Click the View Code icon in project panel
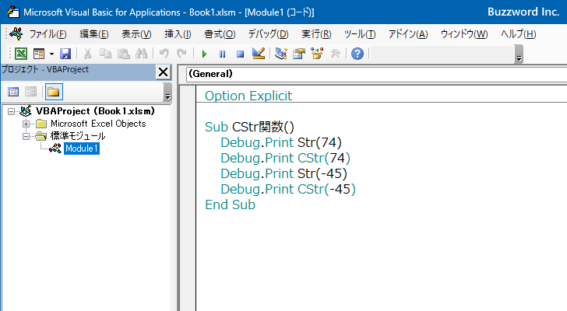Image resolution: width=567 pixels, height=311 pixels. [x=13, y=92]
